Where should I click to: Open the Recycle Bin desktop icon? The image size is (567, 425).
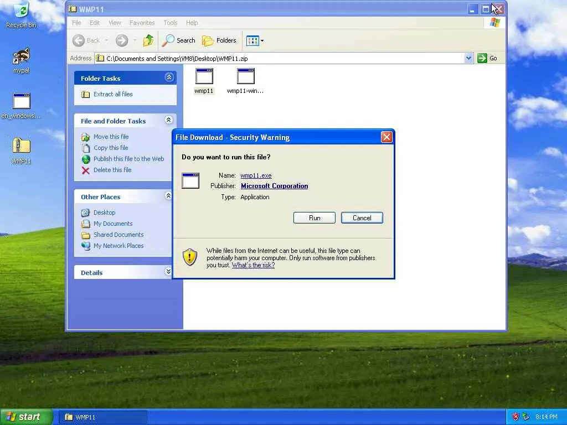point(22,14)
